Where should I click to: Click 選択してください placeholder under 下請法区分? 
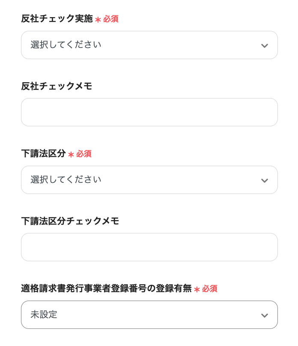click(66, 180)
